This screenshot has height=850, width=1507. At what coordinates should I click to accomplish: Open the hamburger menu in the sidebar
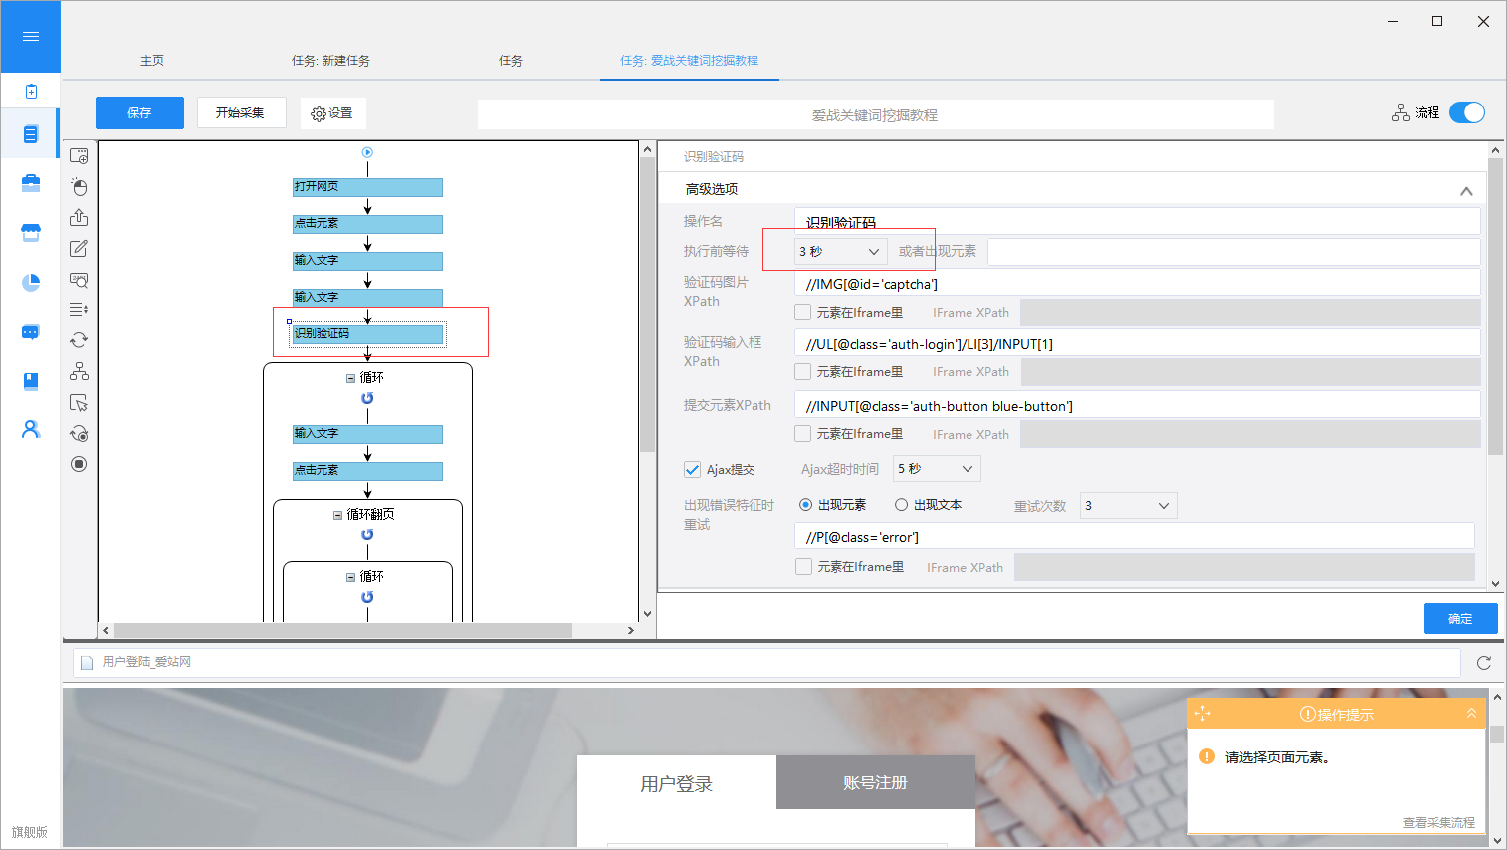click(x=31, y=36)
